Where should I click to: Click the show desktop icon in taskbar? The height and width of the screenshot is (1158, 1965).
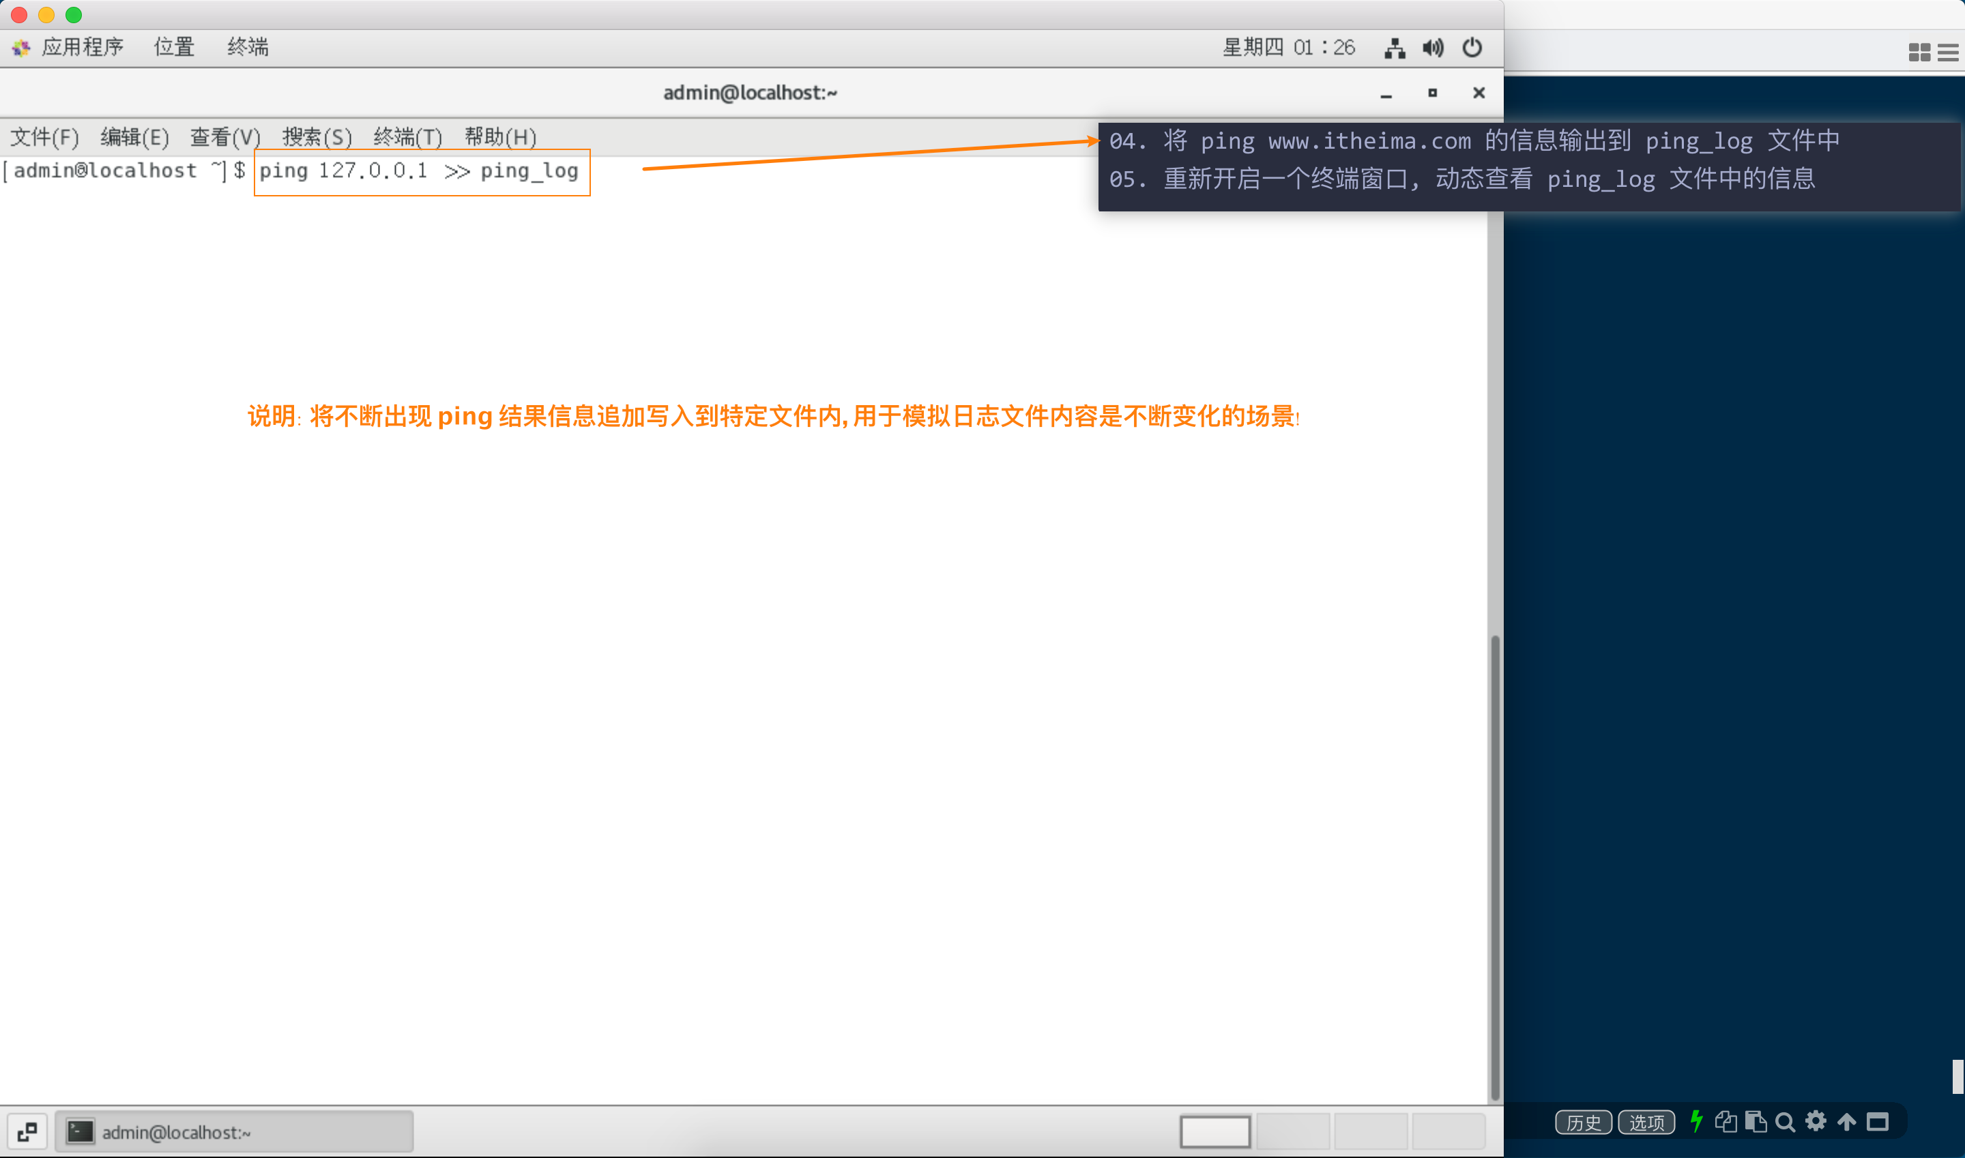pyautogui.click(x=27, y=1131)
